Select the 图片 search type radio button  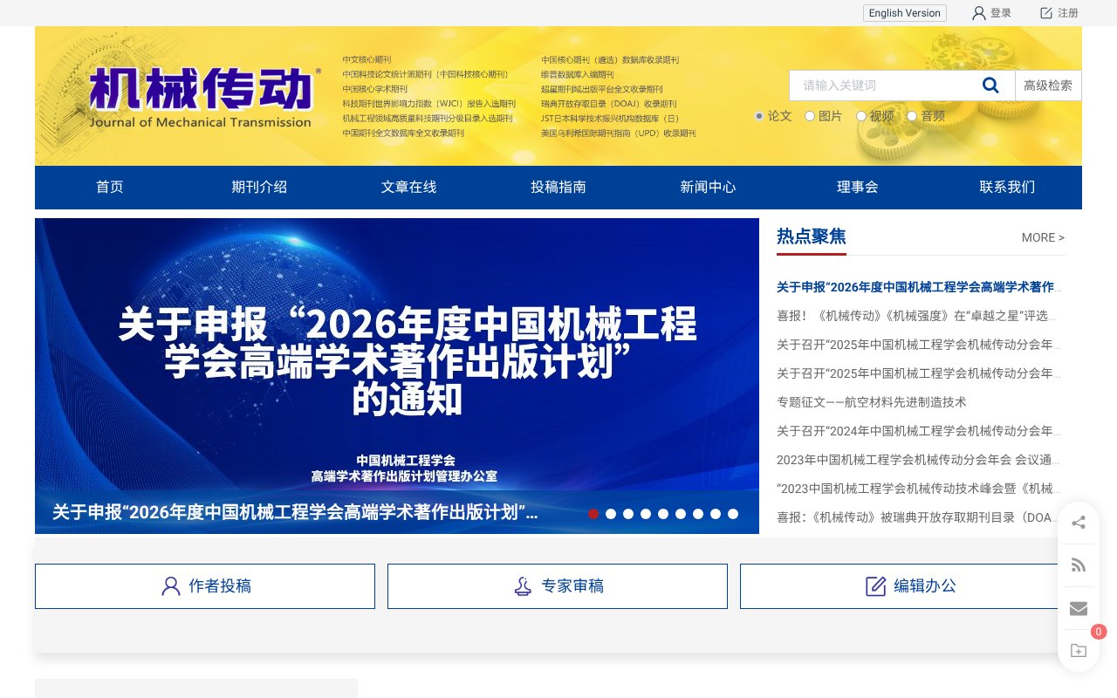point(810,116)
